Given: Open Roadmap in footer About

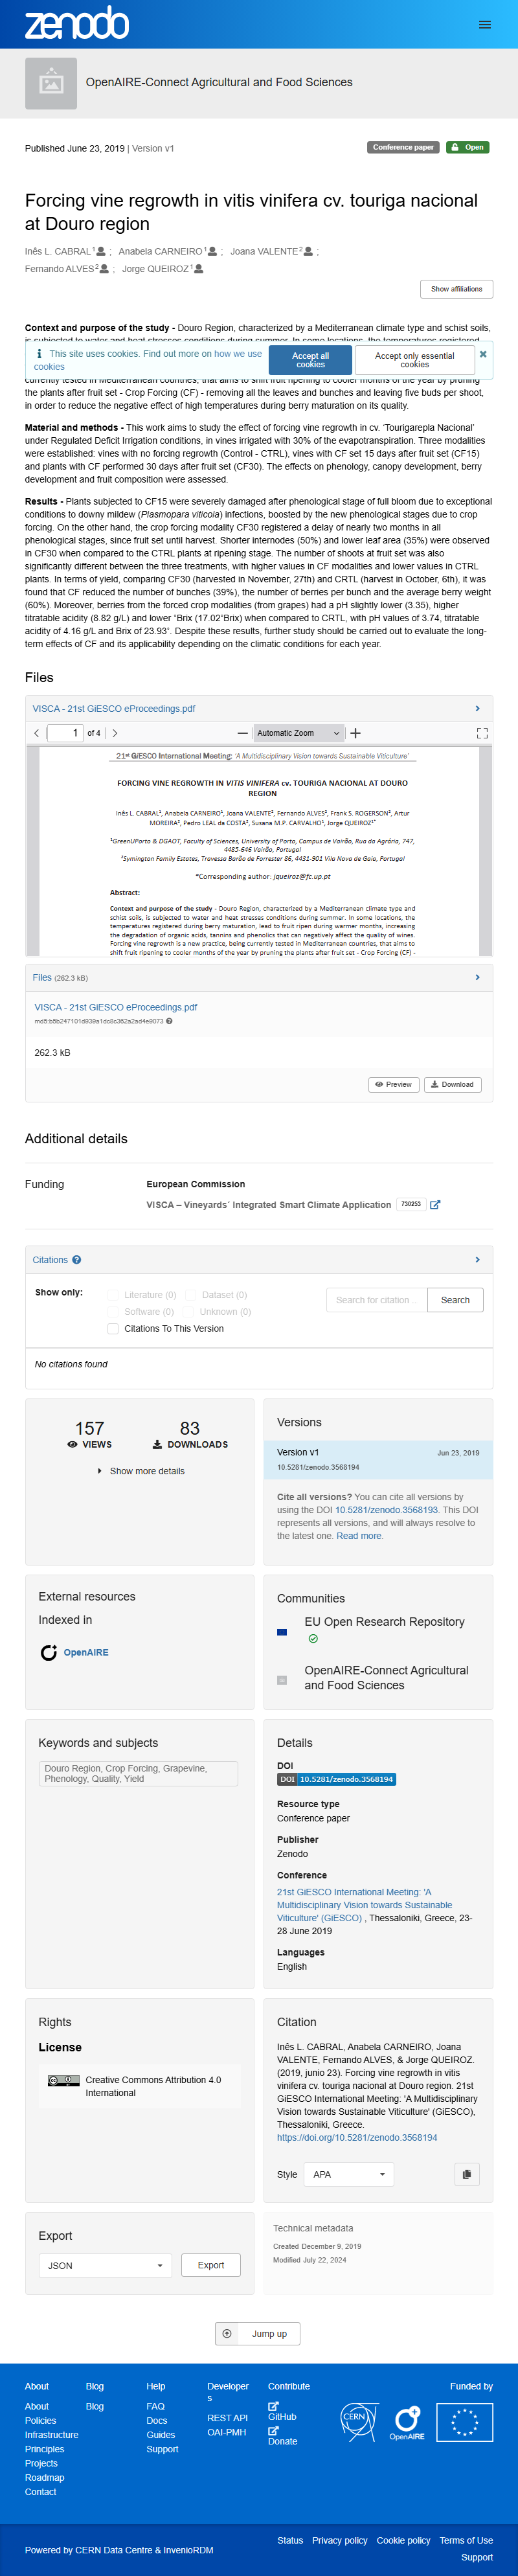Looking at the screenshot, I should pos(44,2478).
